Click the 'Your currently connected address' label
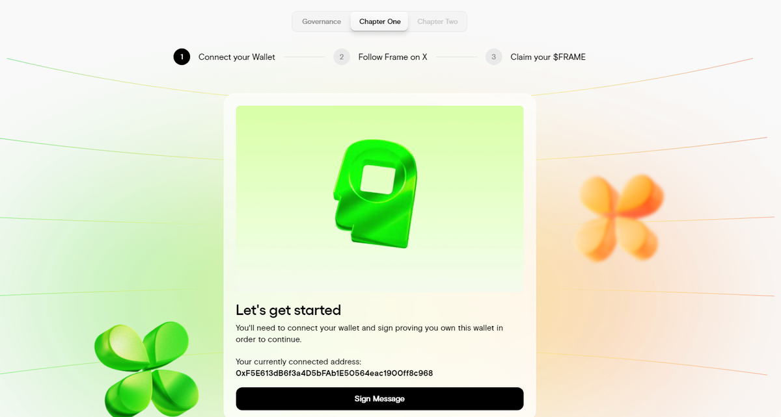The image size is (781, 417). click(x=298, y=362)
